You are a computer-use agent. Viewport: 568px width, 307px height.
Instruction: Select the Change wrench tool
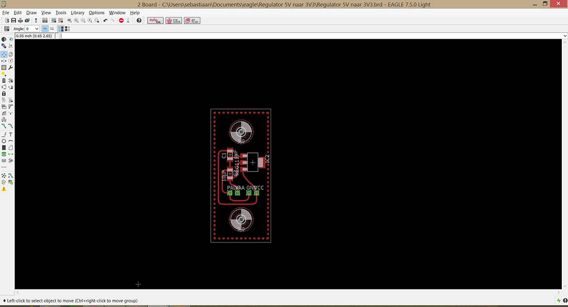click(x=10, y=68)
